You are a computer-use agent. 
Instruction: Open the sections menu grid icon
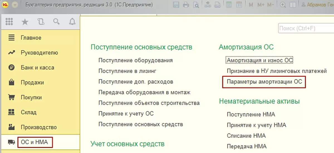(9, 22)
